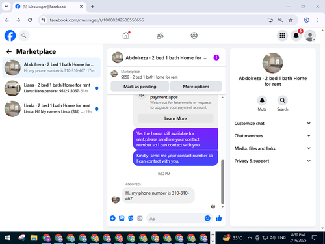Open the weather widget showing 33°C
Screen dimensions: 325x244
click(x=233, y=238)
